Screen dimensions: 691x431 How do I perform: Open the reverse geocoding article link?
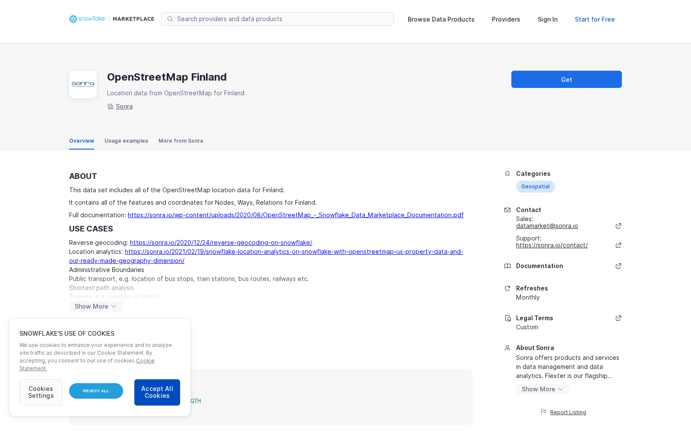coord(221,243)
